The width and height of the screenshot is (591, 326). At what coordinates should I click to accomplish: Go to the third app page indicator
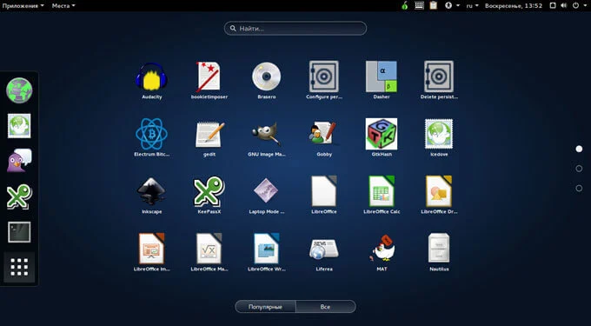pyautogui.click(x=579, y=188)
